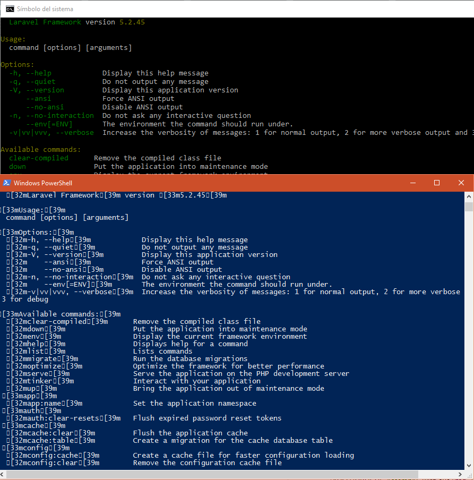Close the Windows PowerShell window

pos(461,183)
